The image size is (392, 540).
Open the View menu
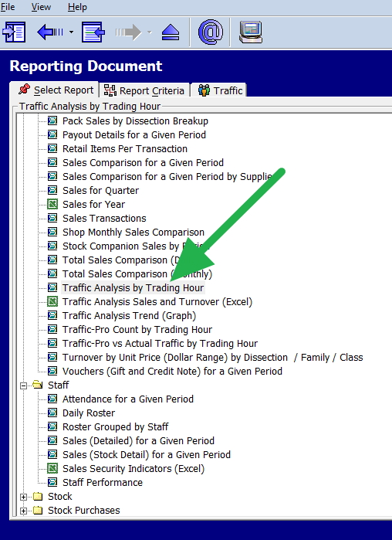tap(41, 7)
